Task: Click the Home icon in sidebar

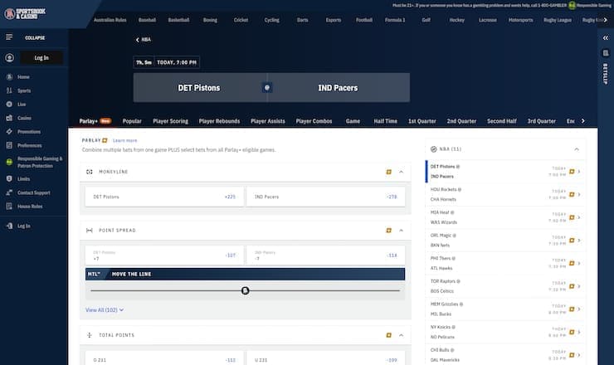Action: (9, 77)
